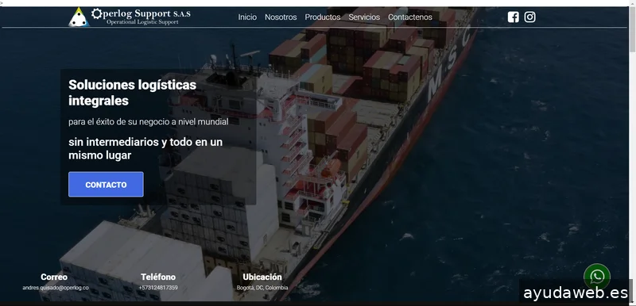Select Servicios in the navigation bar
This screenshot has width=636, height=306.
[x=364, y=17]
